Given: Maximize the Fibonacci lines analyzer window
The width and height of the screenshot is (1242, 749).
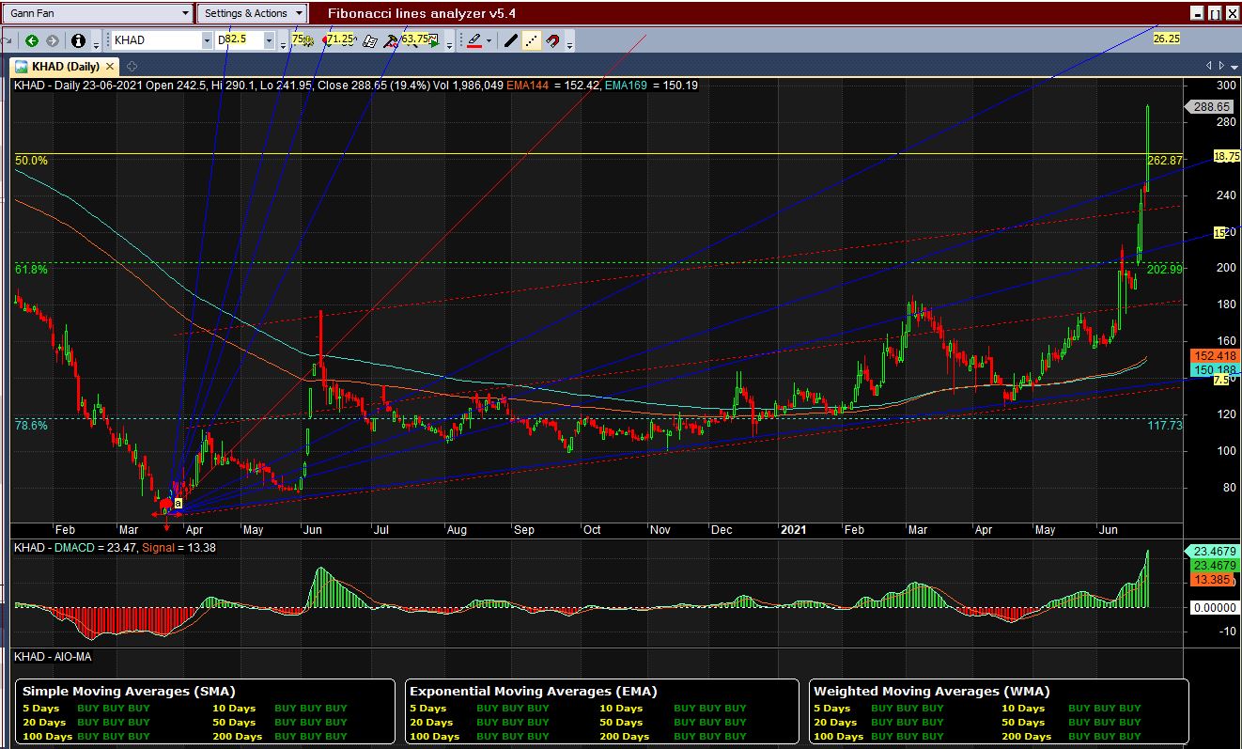Looking at the screenshot, I should pos(1215,13).
